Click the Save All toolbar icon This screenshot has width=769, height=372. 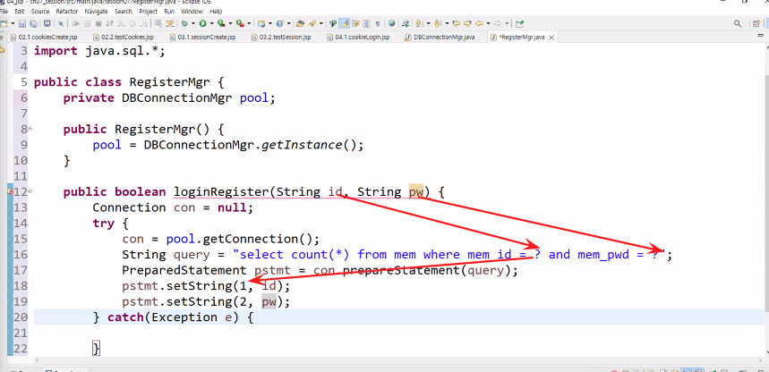point(33,23)
